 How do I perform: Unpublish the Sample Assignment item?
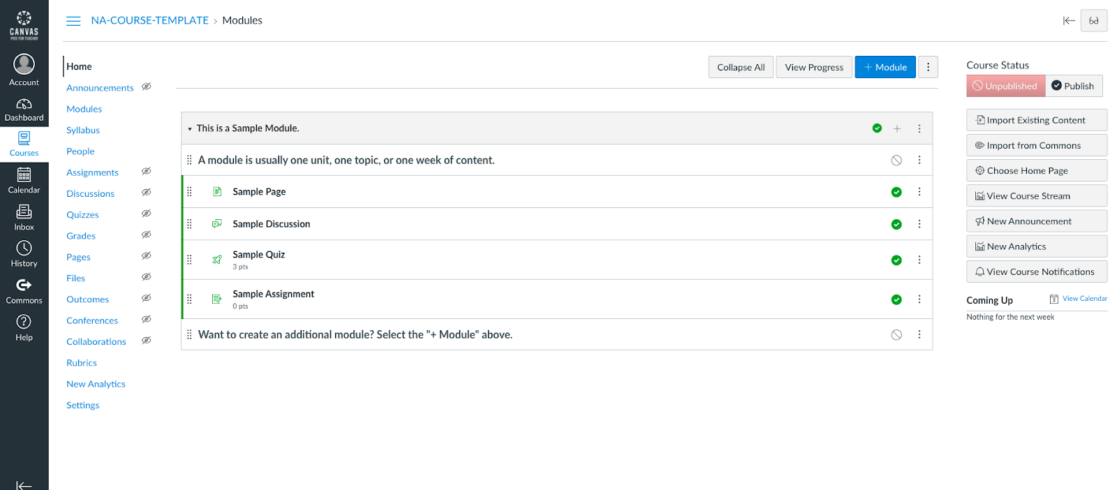tap(896, 299)
